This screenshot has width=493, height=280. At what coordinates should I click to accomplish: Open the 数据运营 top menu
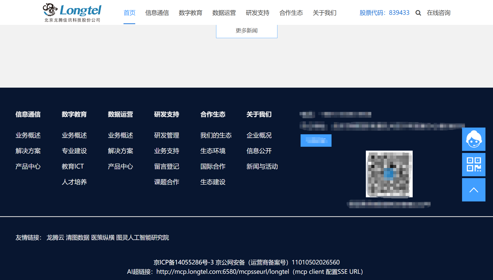(224, 13)
